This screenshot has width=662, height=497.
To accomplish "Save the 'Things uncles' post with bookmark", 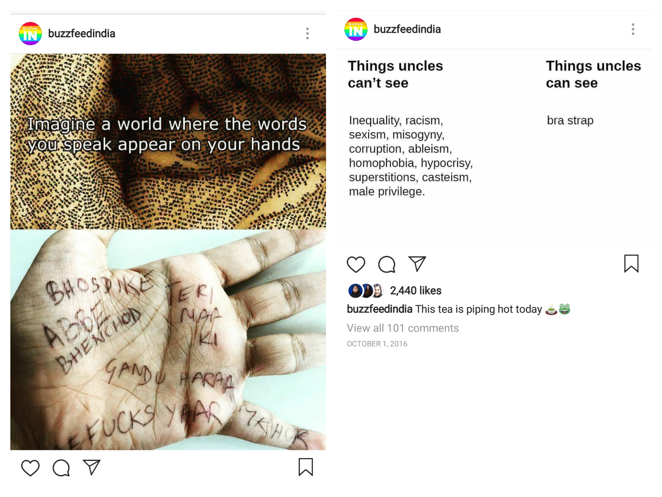I will tap(631, 263).
